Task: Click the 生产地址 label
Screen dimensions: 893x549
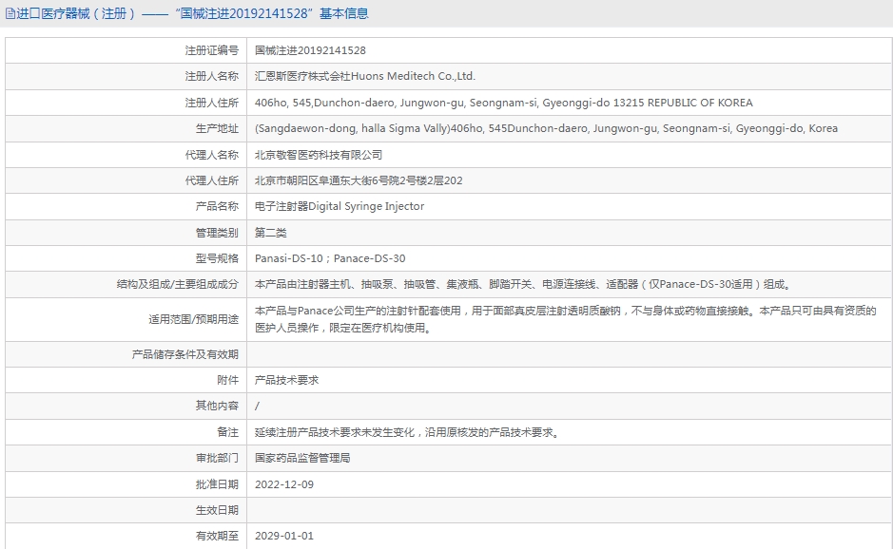Action: pos(217,128)
